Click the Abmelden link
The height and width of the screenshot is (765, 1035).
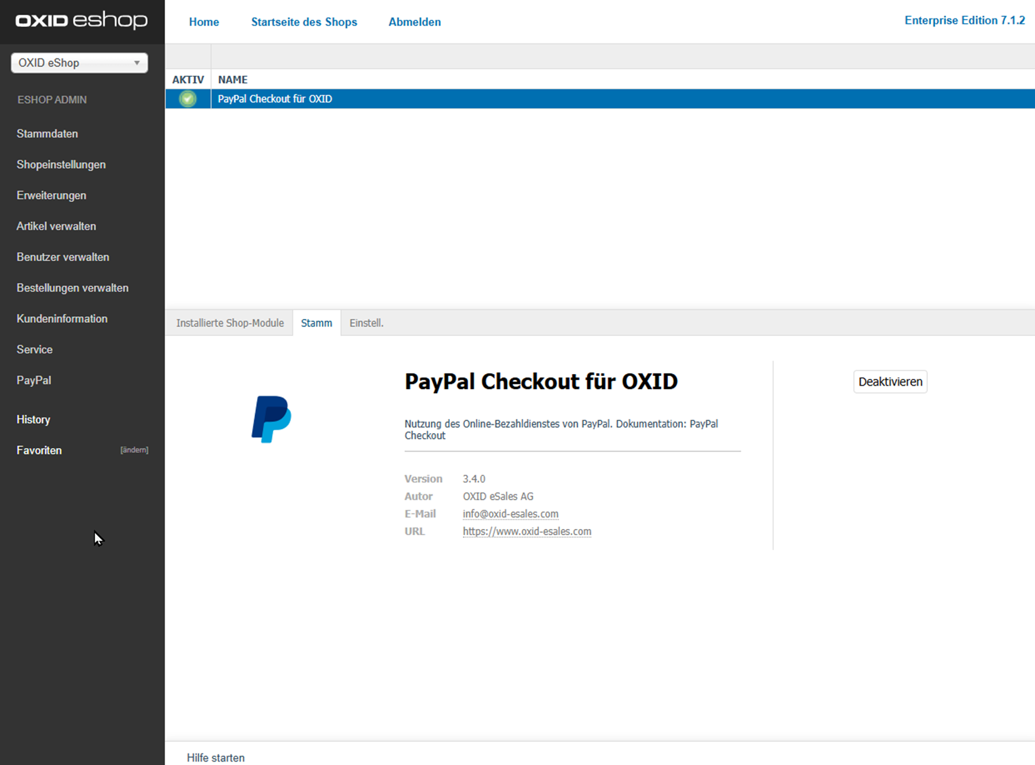coord(415,22)
